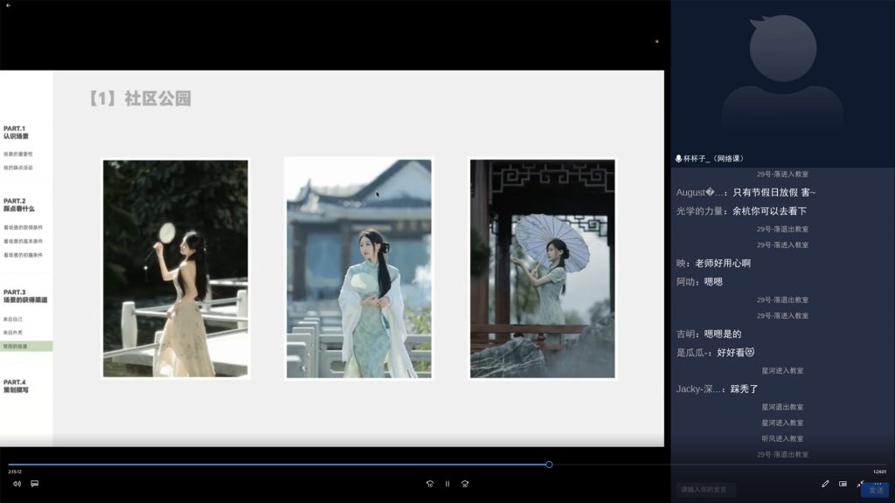Screen dimensions: 895x503
Task: Click the PART.4 策划撰写 section
Action: pyautogui.click(x=16, y=386)
